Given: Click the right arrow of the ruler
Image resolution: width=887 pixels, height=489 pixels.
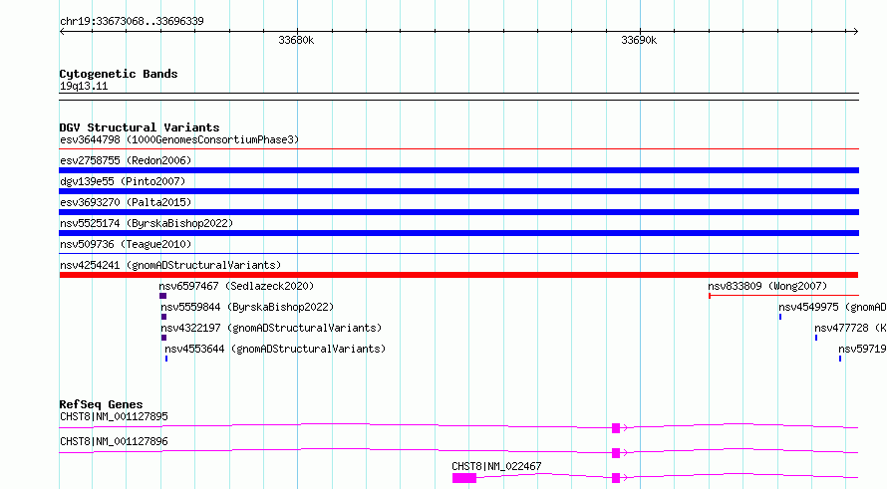Looking at the screenshot, I should pos(855,32).
